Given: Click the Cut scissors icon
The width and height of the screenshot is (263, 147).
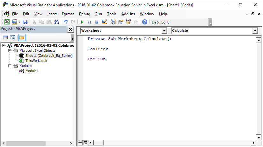Looking at the screenshot, I should pos(34,22).
